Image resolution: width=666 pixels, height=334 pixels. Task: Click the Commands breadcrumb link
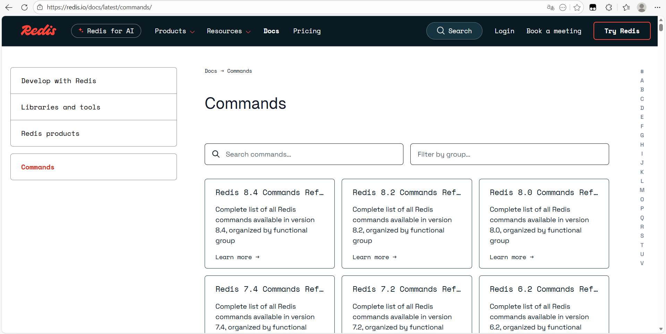coord(239,71)
